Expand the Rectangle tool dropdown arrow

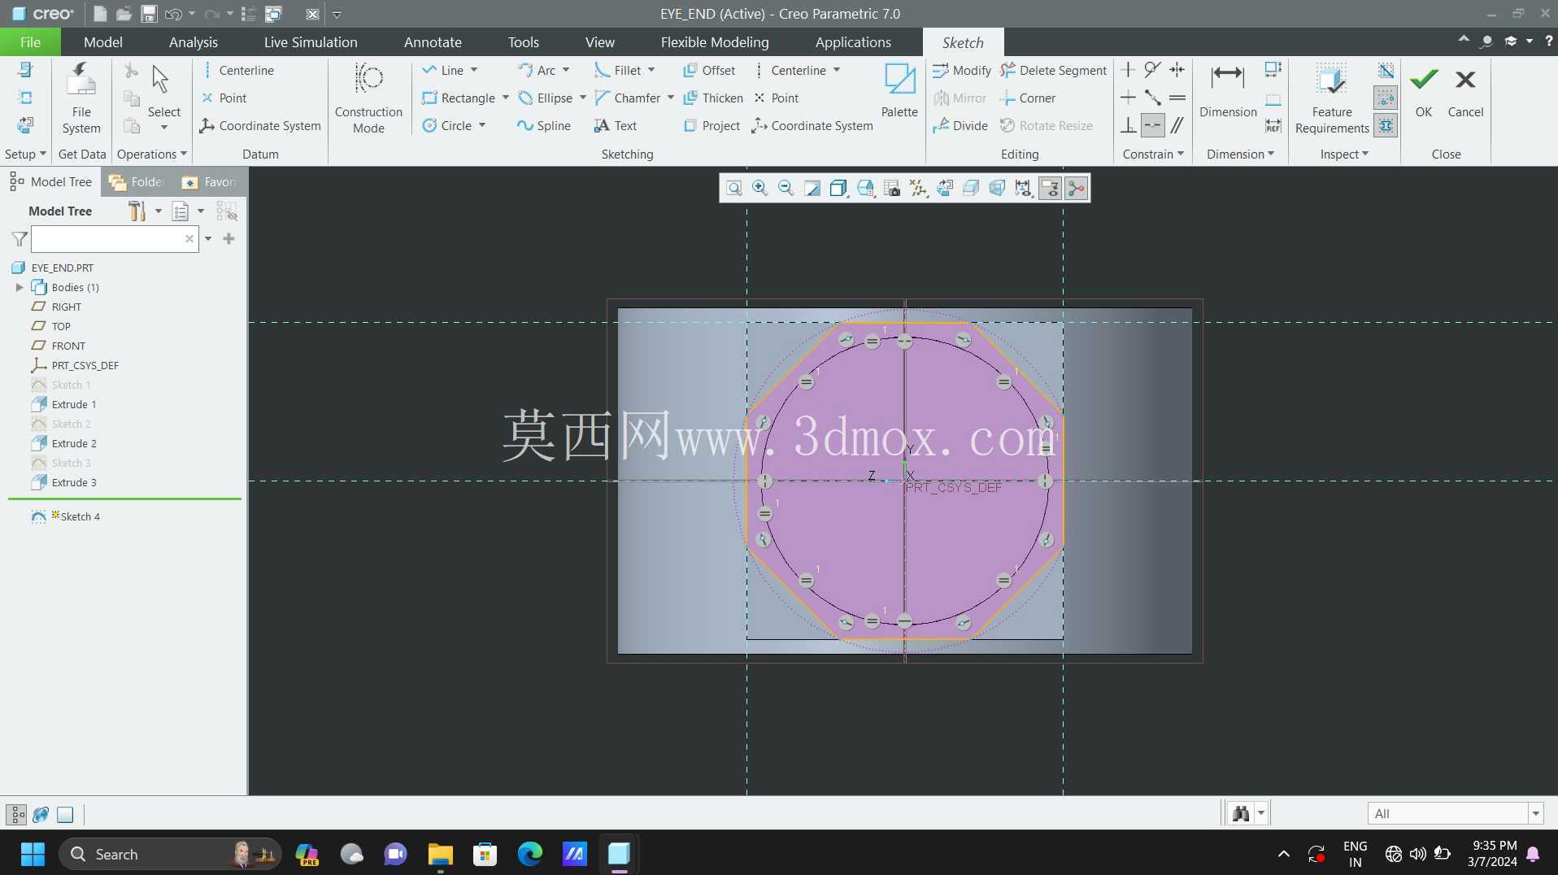[506, 98]
